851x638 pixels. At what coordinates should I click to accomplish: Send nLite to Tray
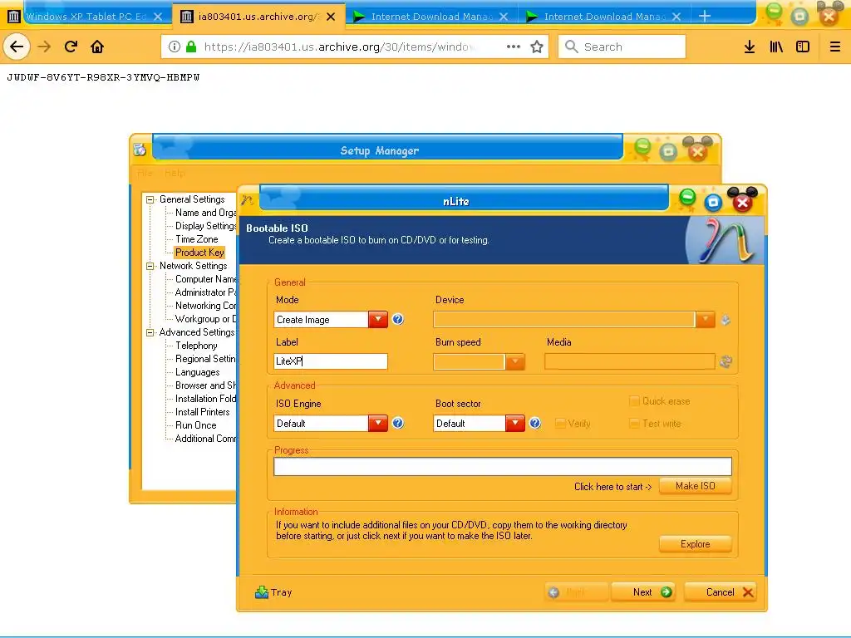tap(273, 592)
